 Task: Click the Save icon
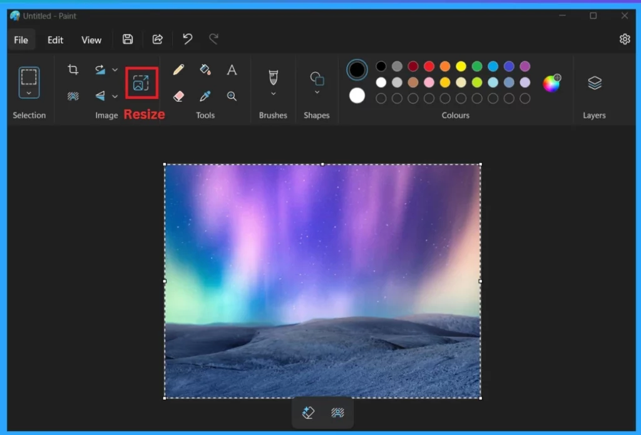(128, 39)
